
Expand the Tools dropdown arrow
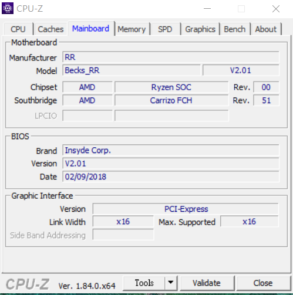(171, 283)
